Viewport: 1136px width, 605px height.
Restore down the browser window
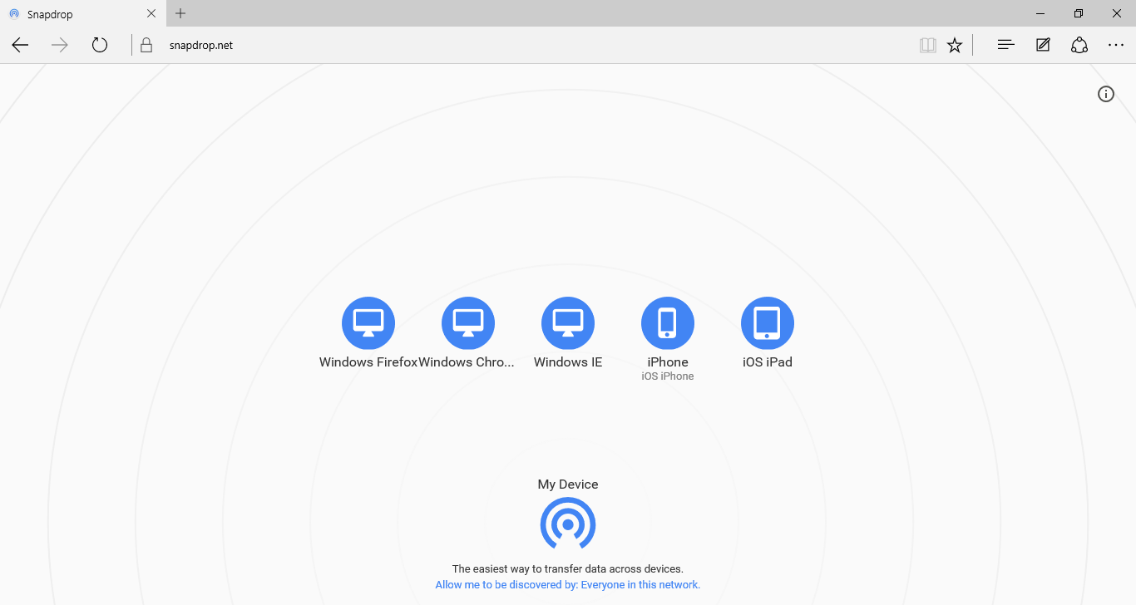tap(1079, 13)
